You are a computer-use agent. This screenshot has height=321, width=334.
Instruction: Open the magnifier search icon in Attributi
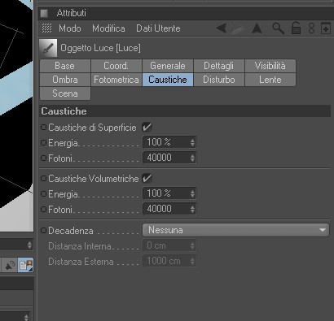click(278, 28)
